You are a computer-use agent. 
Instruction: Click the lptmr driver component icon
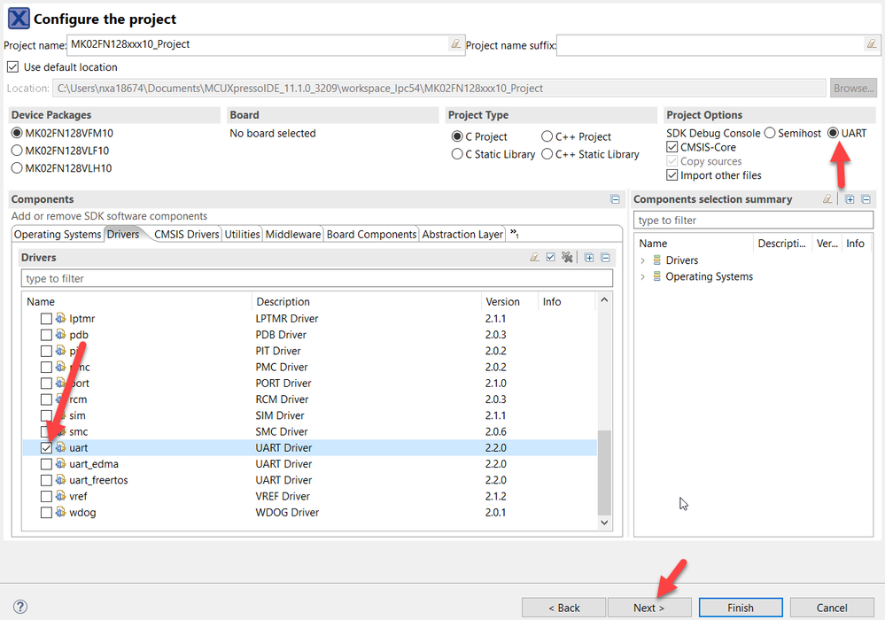[x=60, y=318]
